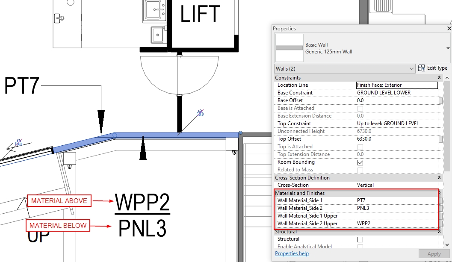Collapse the Constraints section

(439, 77)
